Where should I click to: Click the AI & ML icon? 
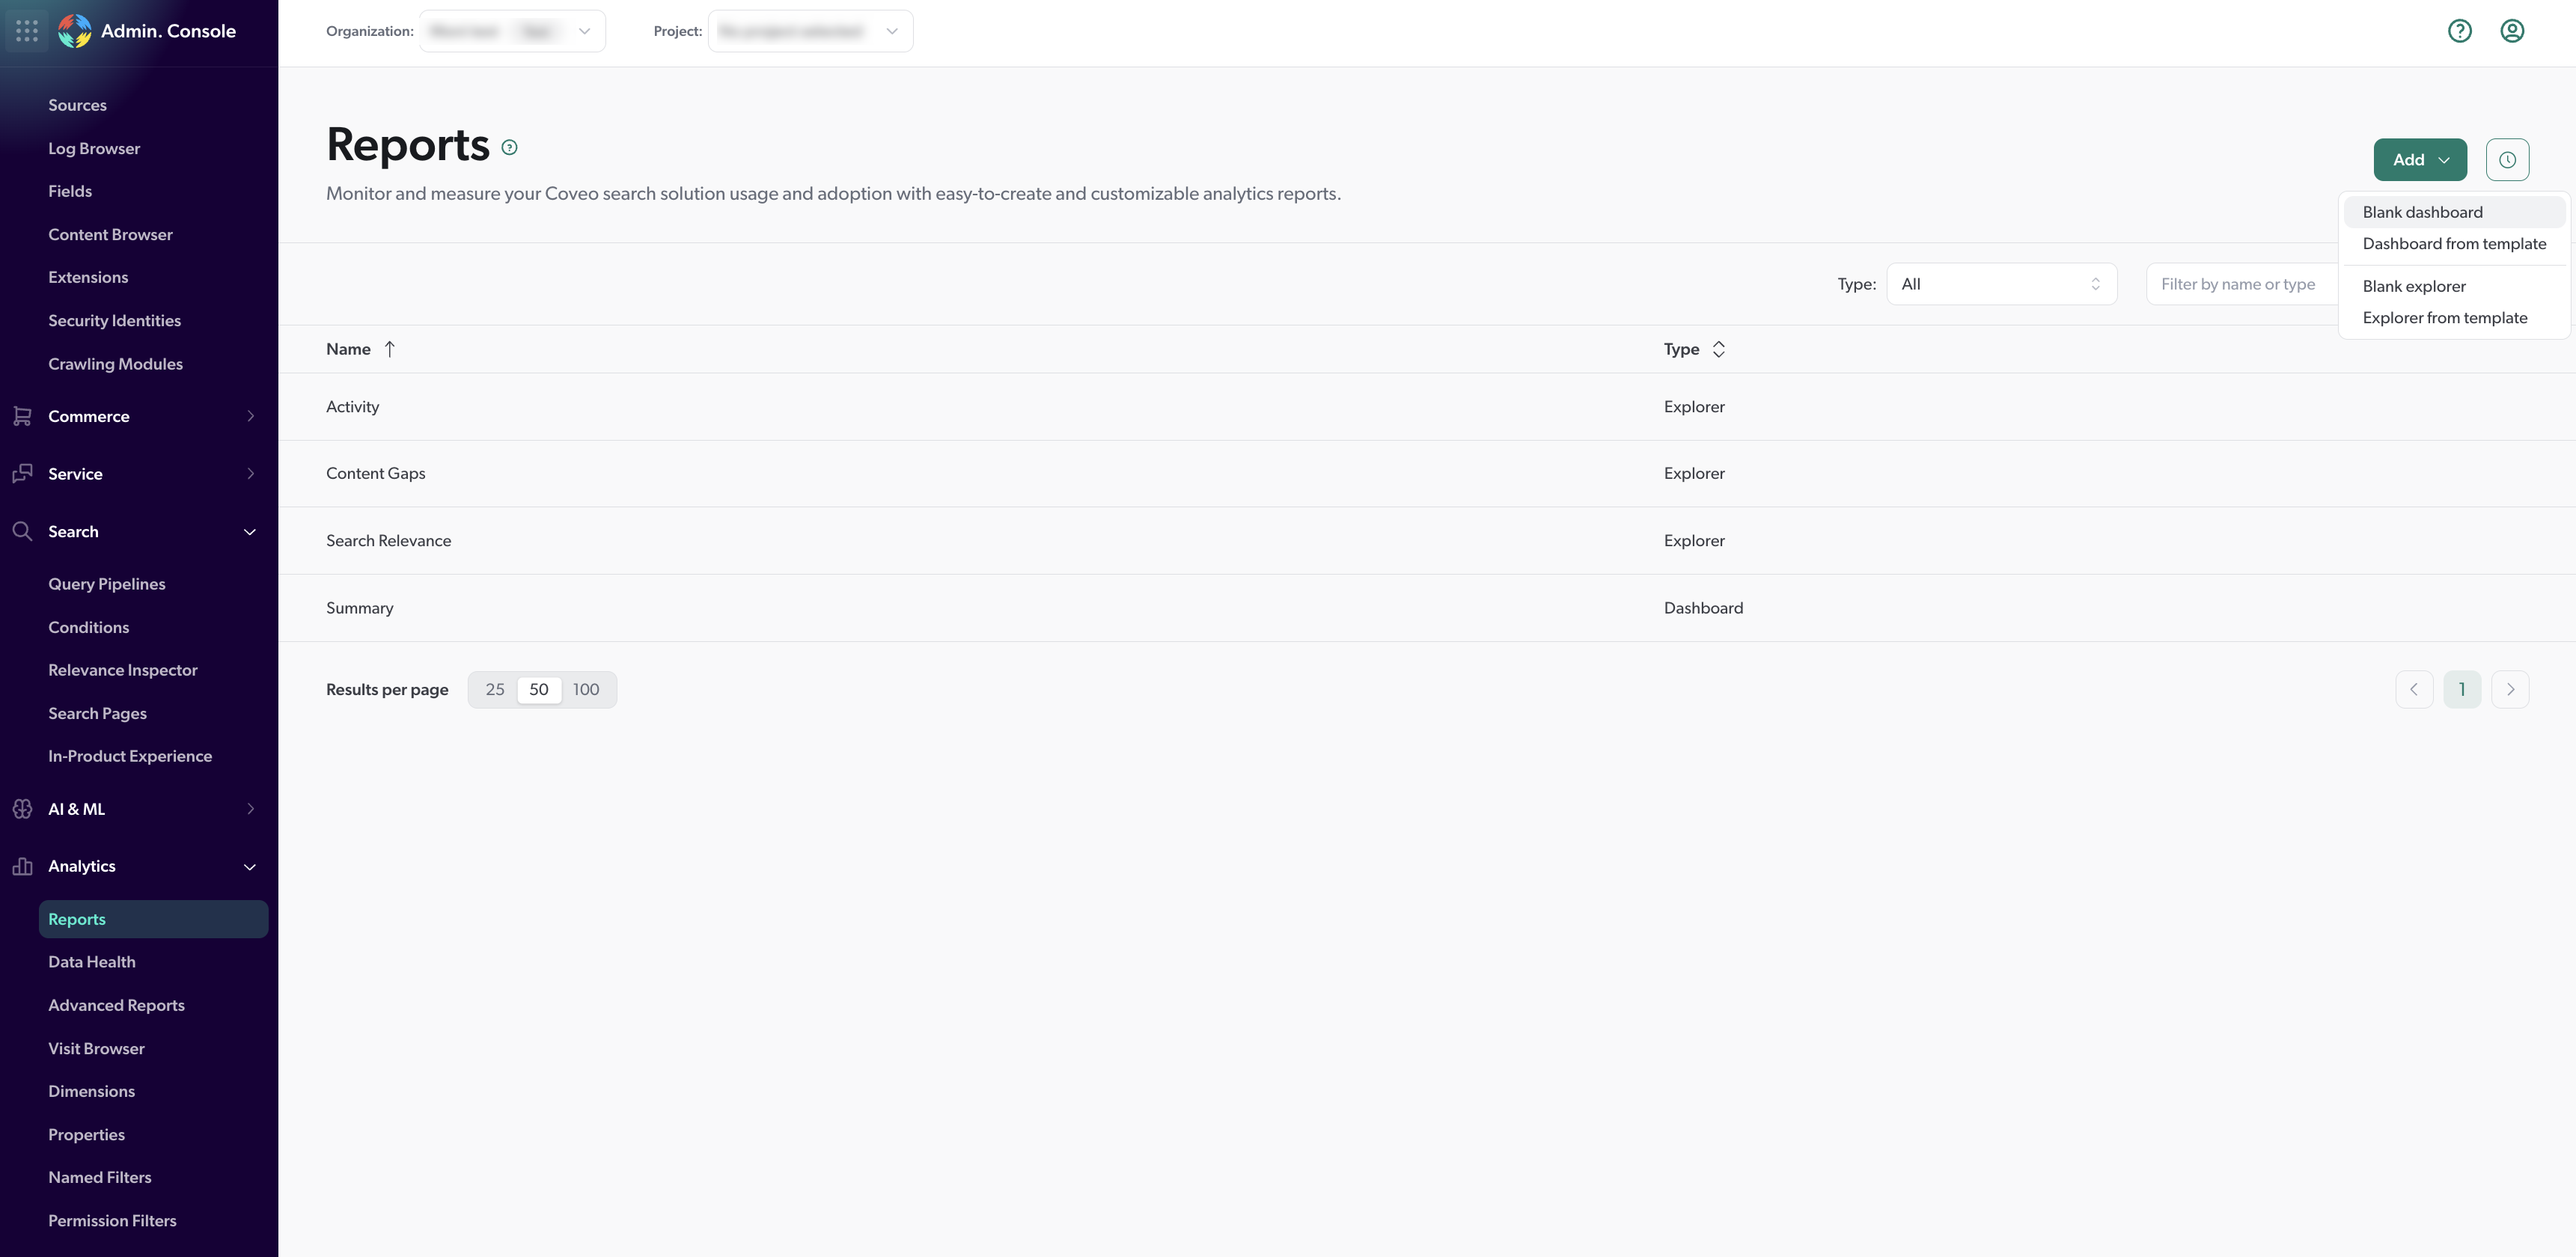pyautogui.click(x=22, y=808)
